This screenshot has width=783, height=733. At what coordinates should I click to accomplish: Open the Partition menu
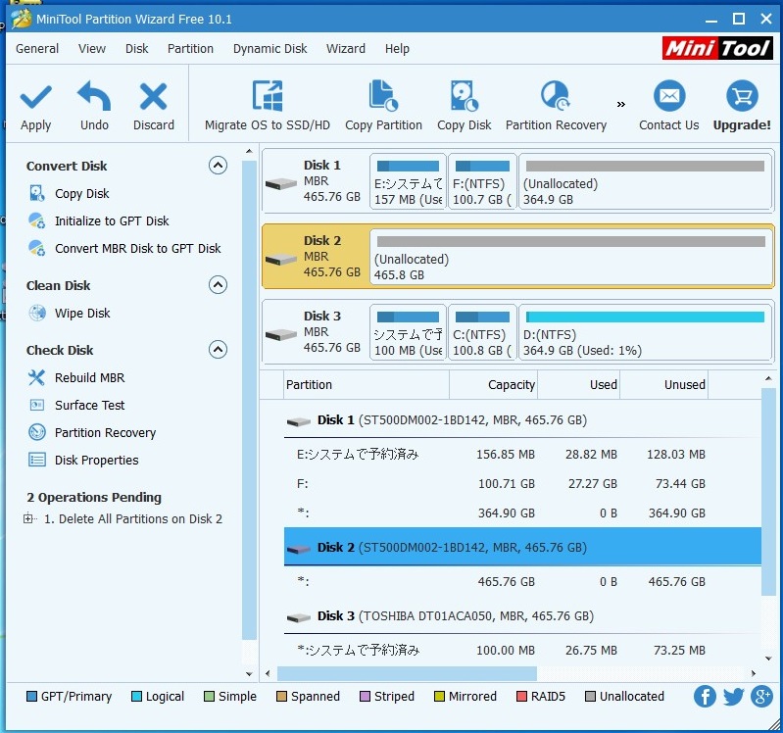click(x=190, y=48)
